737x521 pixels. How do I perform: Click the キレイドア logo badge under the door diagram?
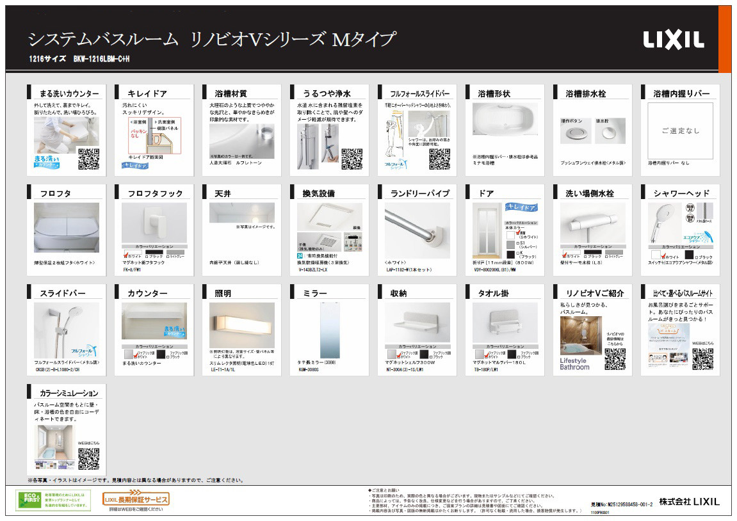[x=136, y=165]
